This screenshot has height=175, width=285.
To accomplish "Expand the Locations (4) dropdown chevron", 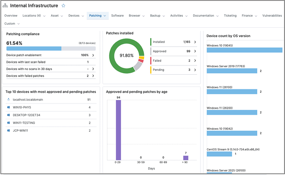I will 44,16.
